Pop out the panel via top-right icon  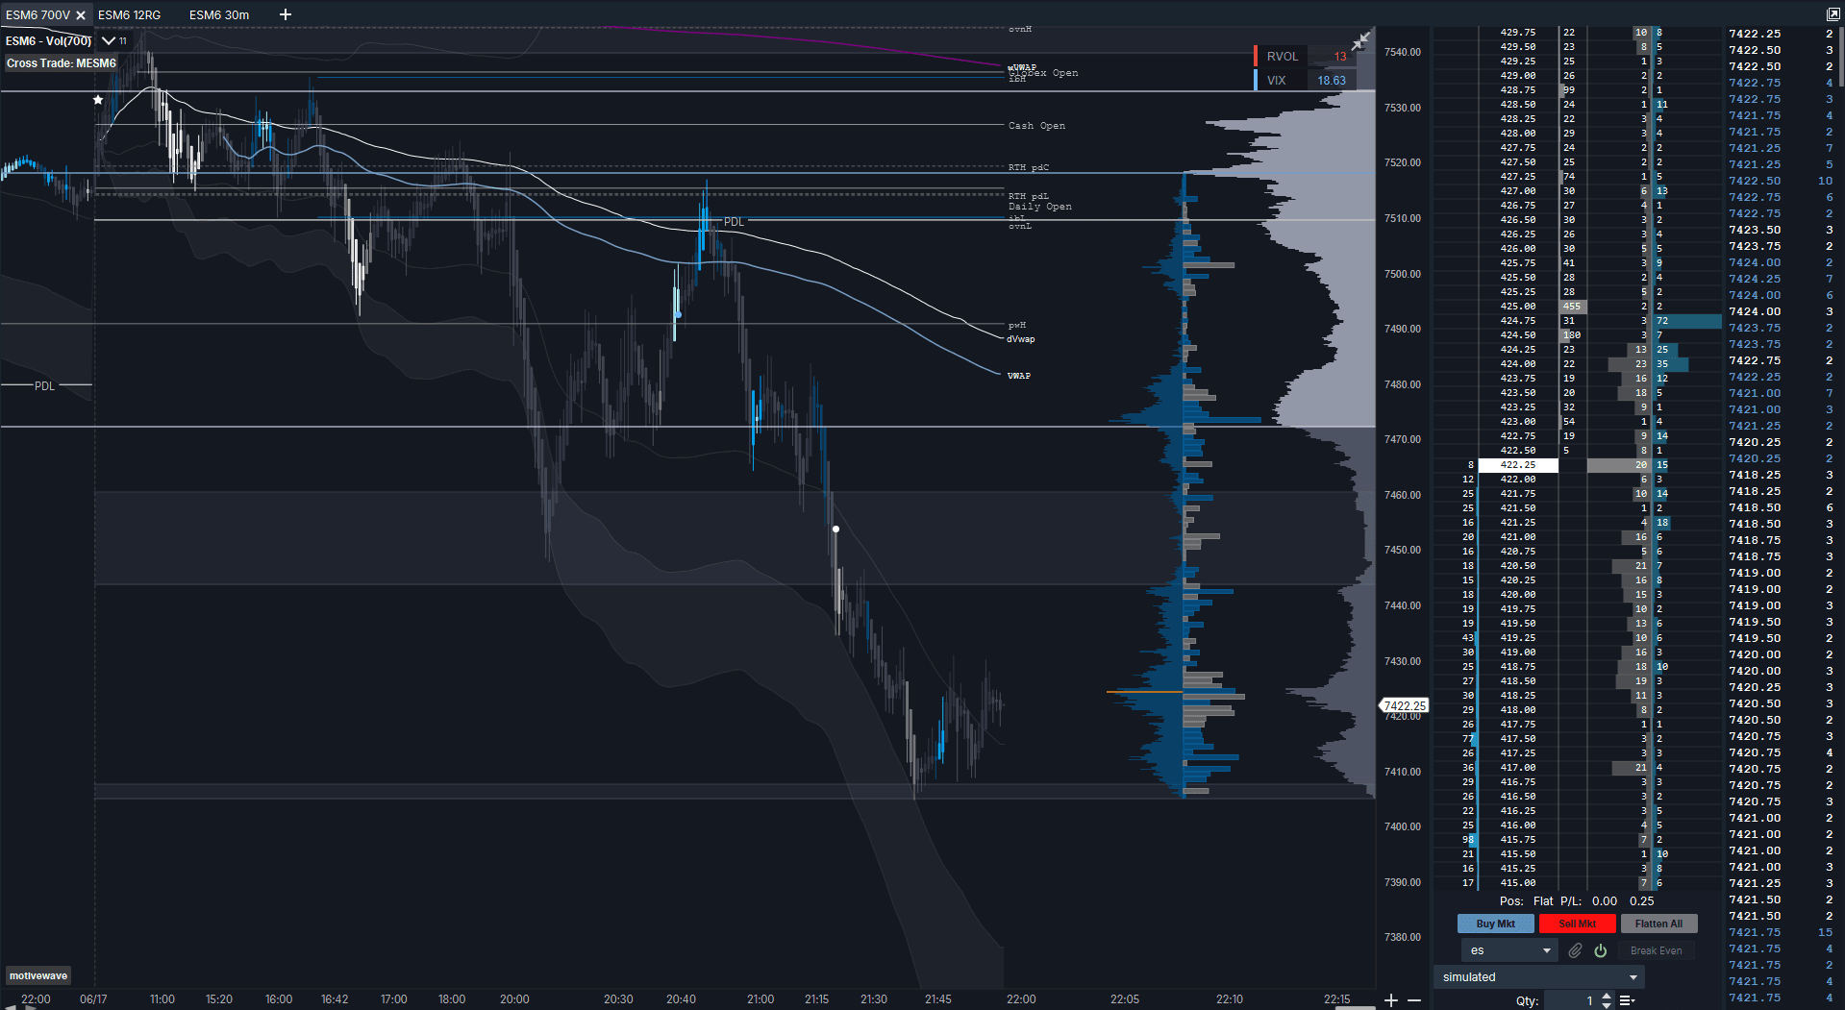[x=1833, y=14]
